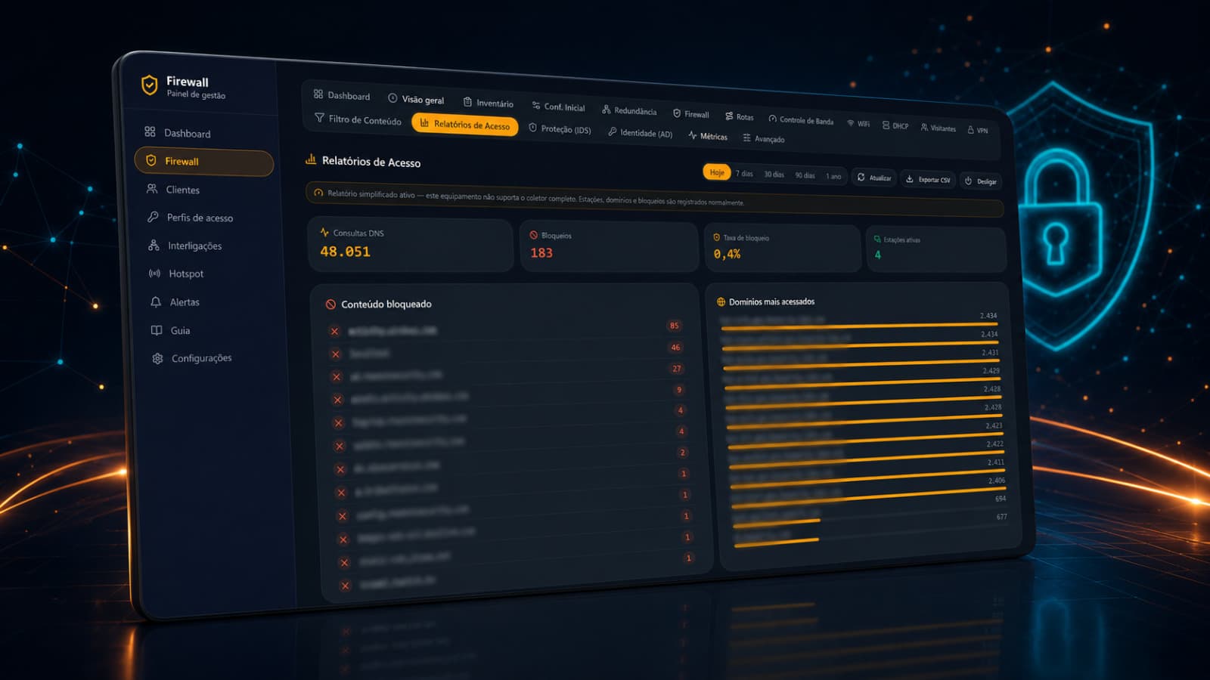Click the Estações ativas value 4
This screenshot has width=1210, height=680.
[877, 255]
